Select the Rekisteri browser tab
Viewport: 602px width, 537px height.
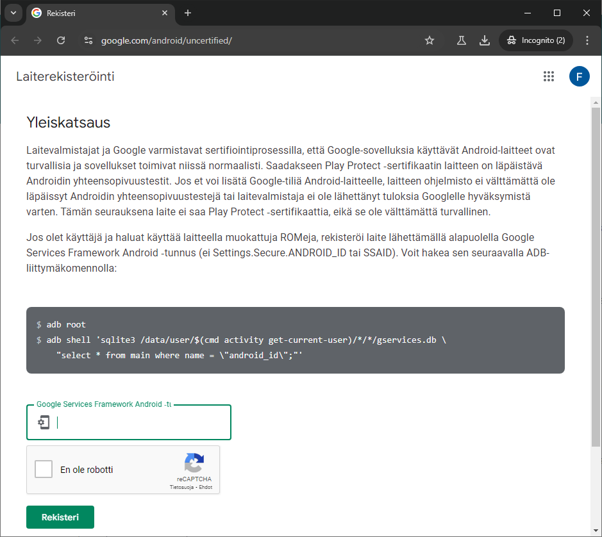pos(100,13)
